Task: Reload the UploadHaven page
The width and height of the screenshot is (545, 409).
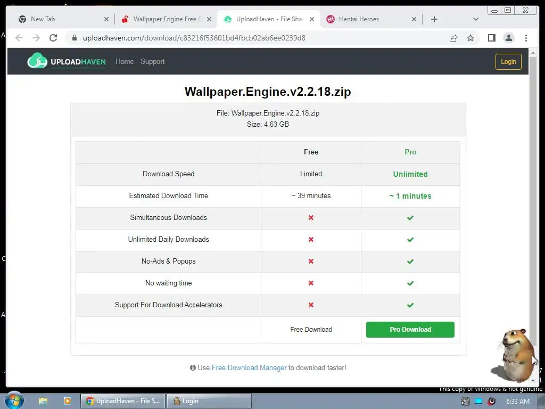Action: (53, 38)
